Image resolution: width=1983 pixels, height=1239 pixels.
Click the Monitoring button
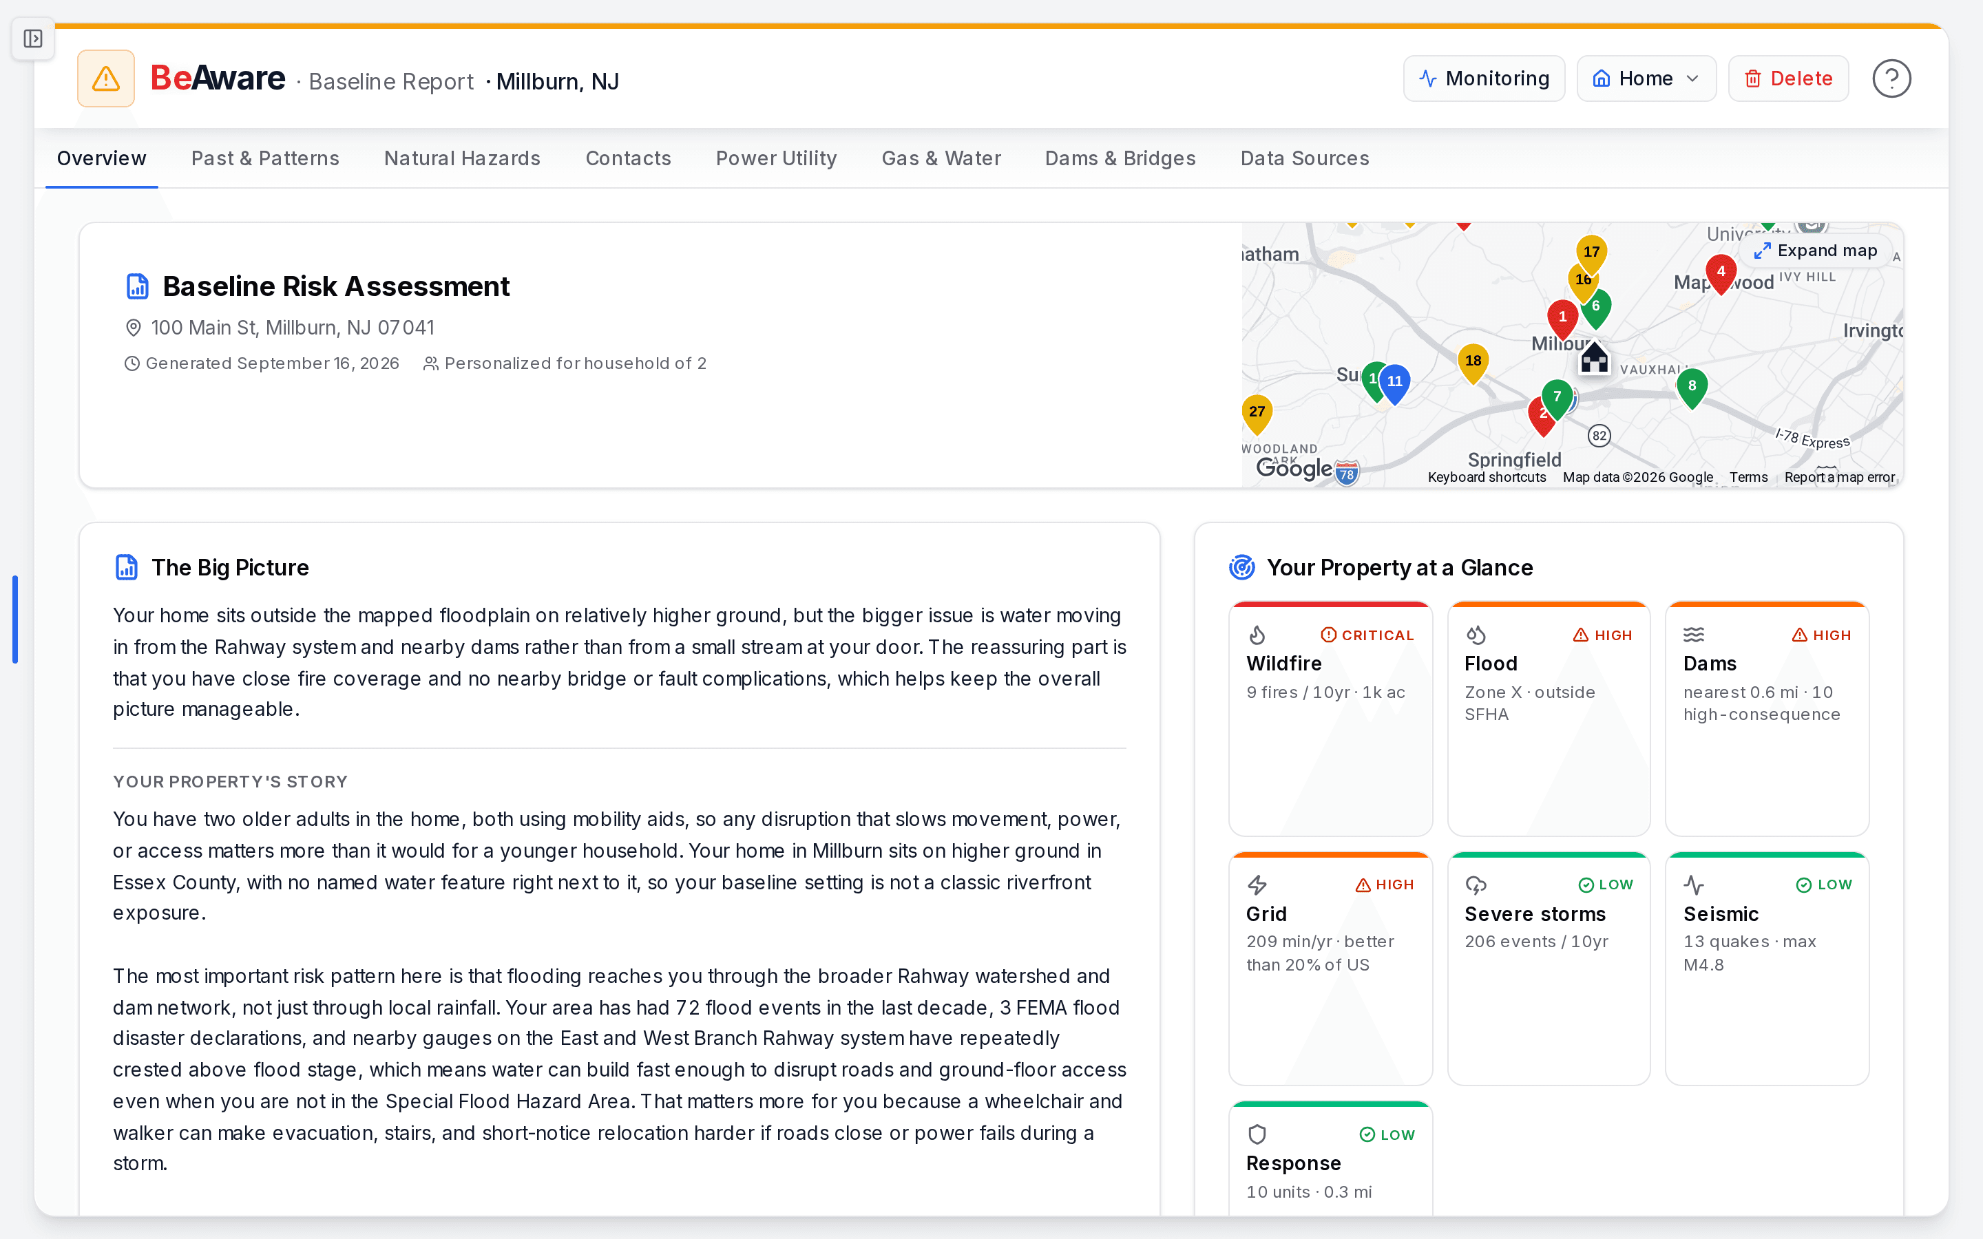pos(1484,78)
